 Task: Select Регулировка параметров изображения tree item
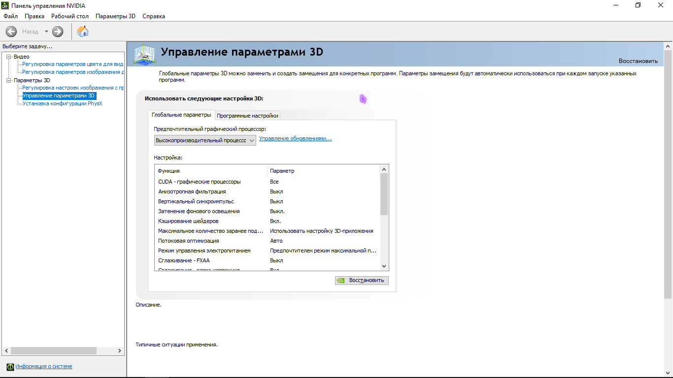pos(72,72)
